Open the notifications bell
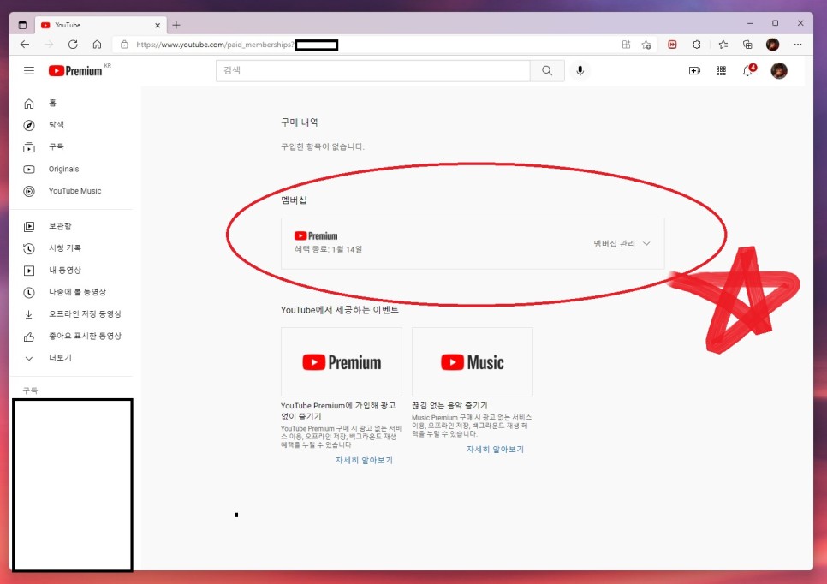 pyautogui.click(x=748, y=71)
